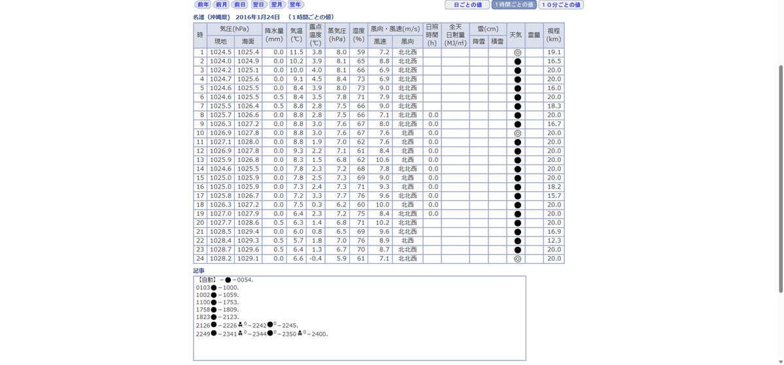Click the 視程 visibility column header
Viewport: 784px width, 365px height.
point(553,35)
